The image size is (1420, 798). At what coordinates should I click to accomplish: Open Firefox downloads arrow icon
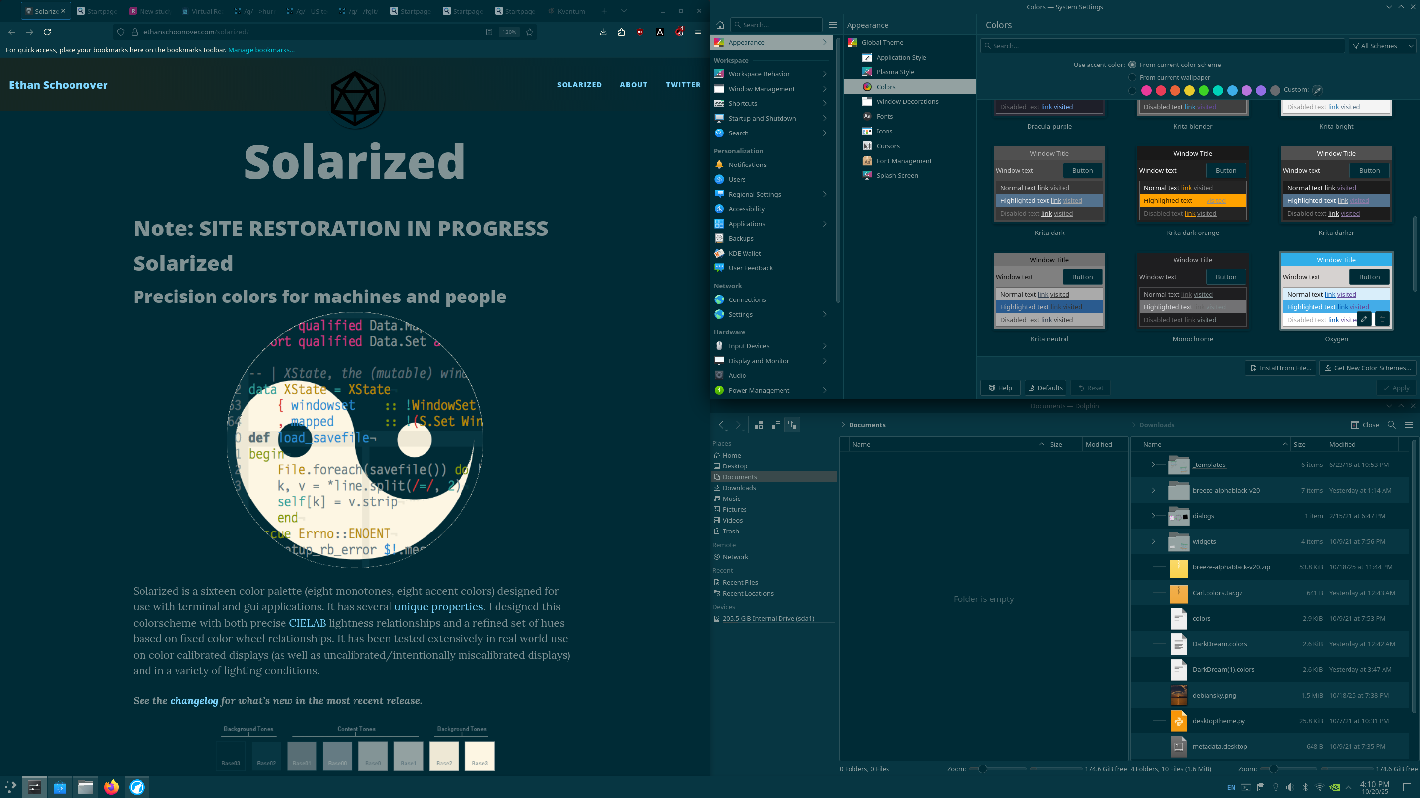[x=603, y=32]
